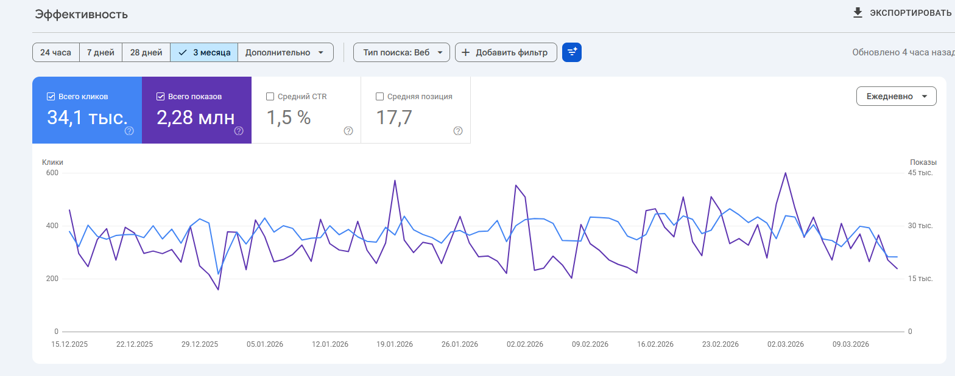Uncheck the Всего кликов checkbox

[x=51, y=96]
